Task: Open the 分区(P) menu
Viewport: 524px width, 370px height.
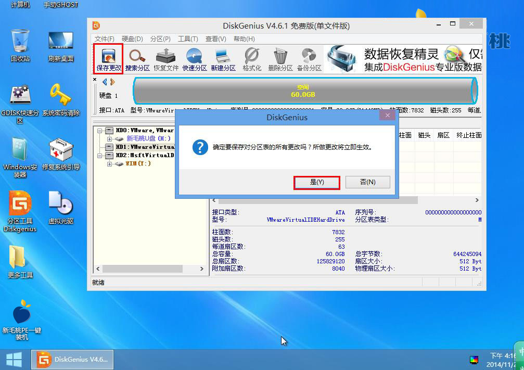Action: click(160, 39)
